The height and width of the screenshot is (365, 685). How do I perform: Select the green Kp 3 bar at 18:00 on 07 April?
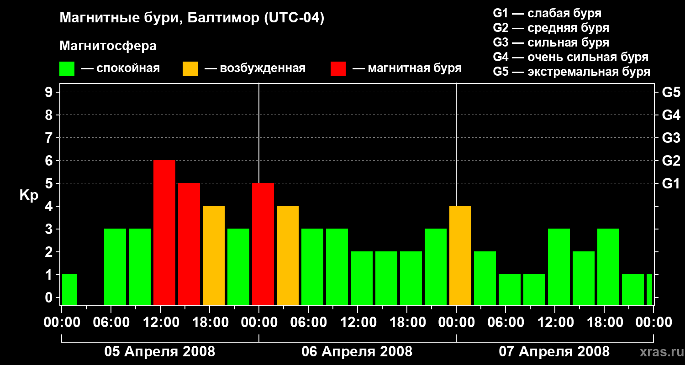(x=608, y=267)
